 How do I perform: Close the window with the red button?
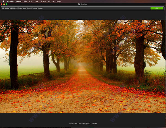click(x=1, y=4)
